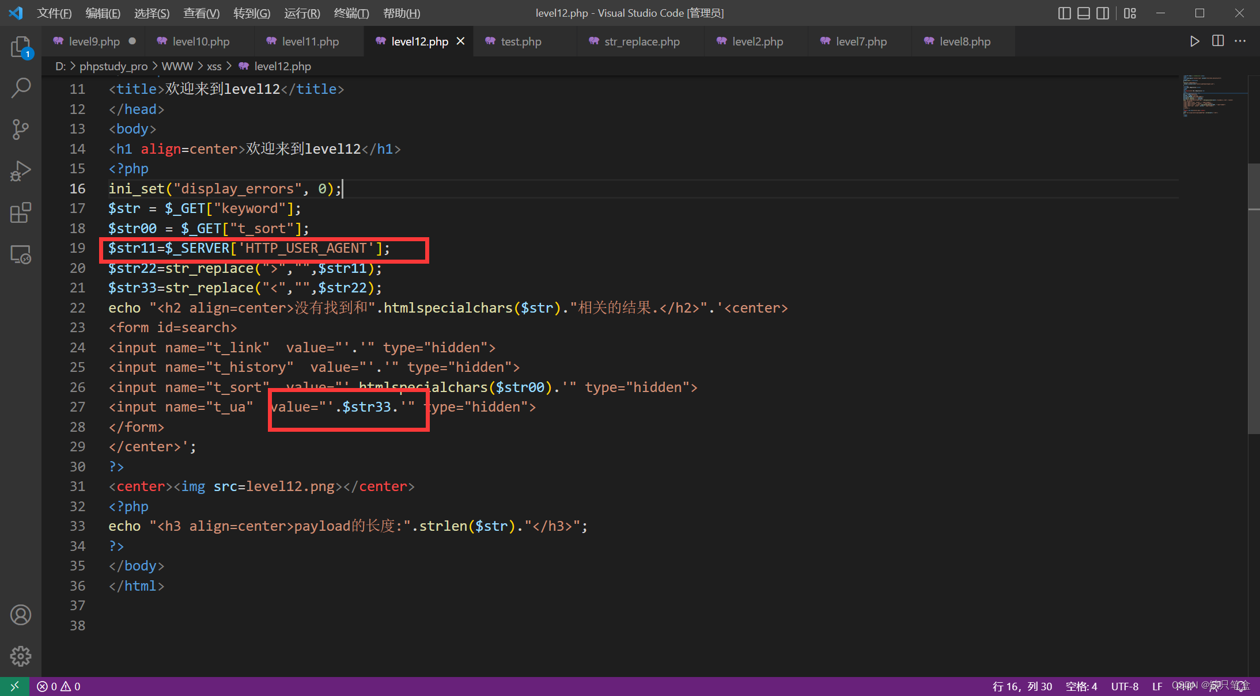1260x696 pixels.
Task: Click strlen($str) on line 33
Action: 467,526
